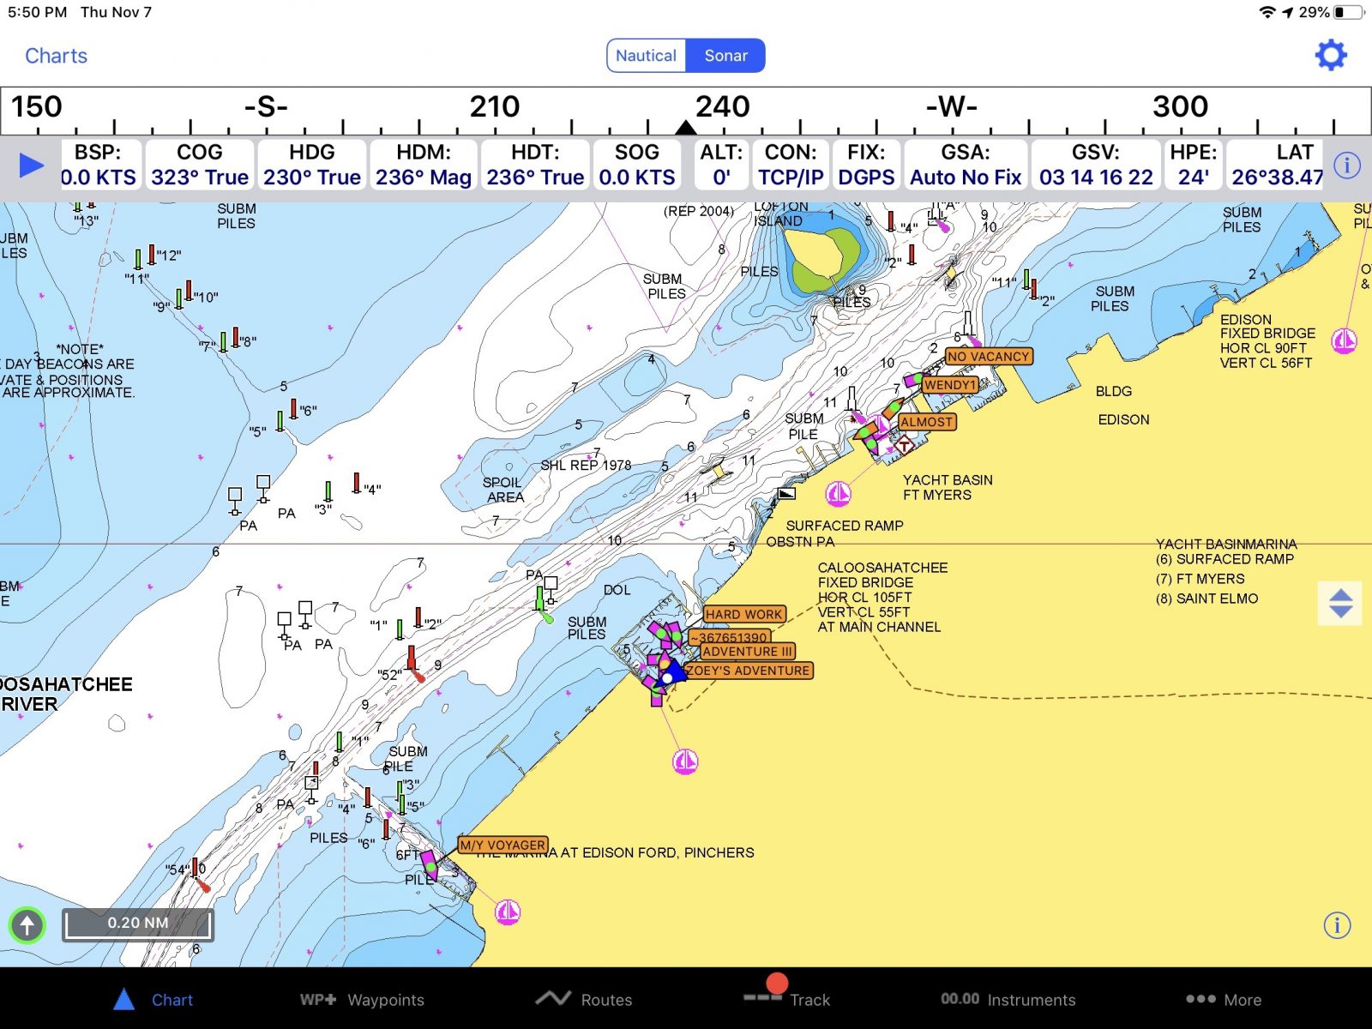This screenshot has height=1029, width=1372.
Task: Tap the GSV satellites field
Action: 1096,165
